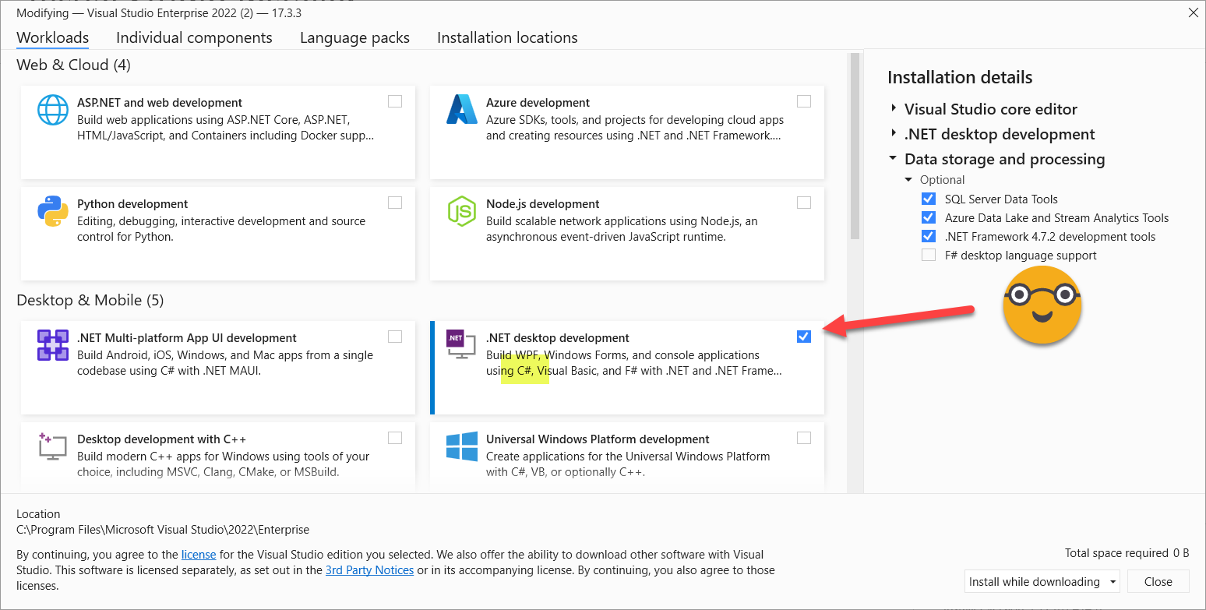The width and height of the screenshot is (1206, 610).
Task: Click the Azure development logo icon
Action: click(461, 110)
